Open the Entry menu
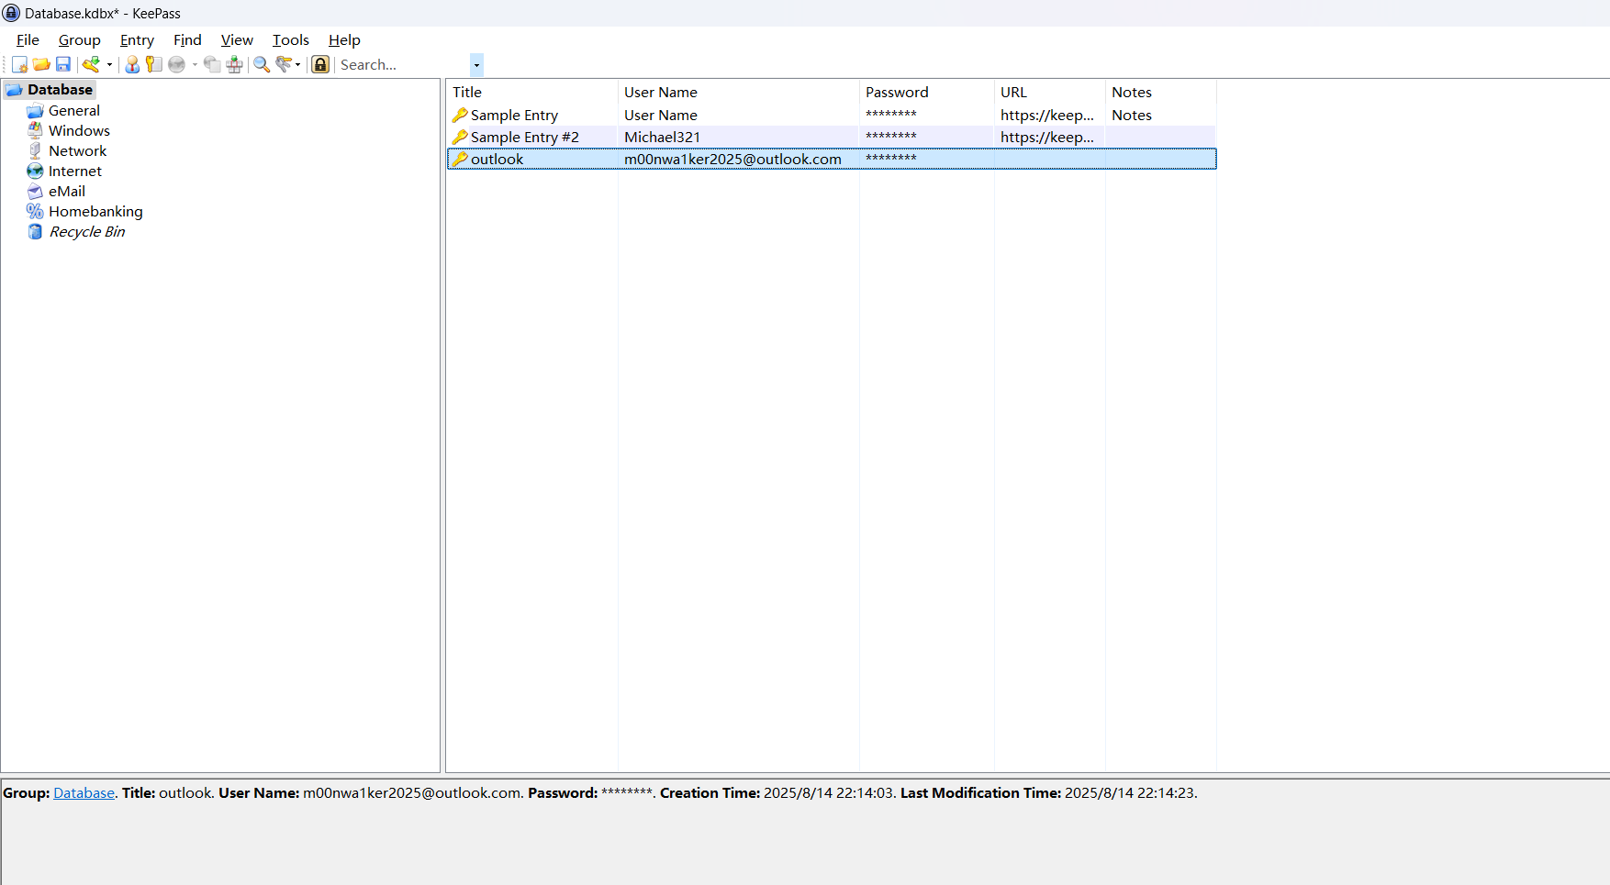 click(x=137, y=39)
